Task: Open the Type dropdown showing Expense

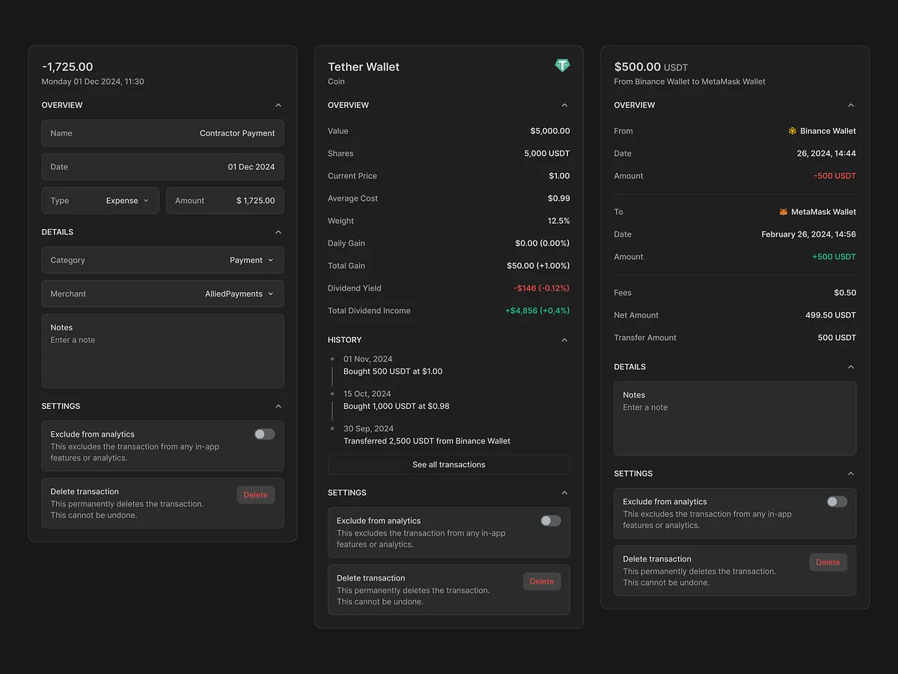Action: [x=127, y=200]
